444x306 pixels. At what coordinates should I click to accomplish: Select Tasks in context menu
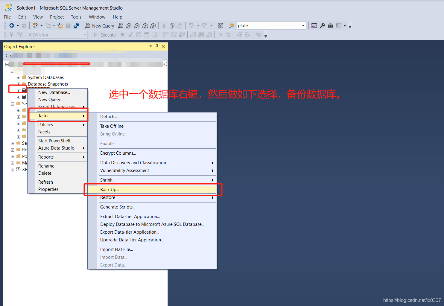[x=58, y=116]
